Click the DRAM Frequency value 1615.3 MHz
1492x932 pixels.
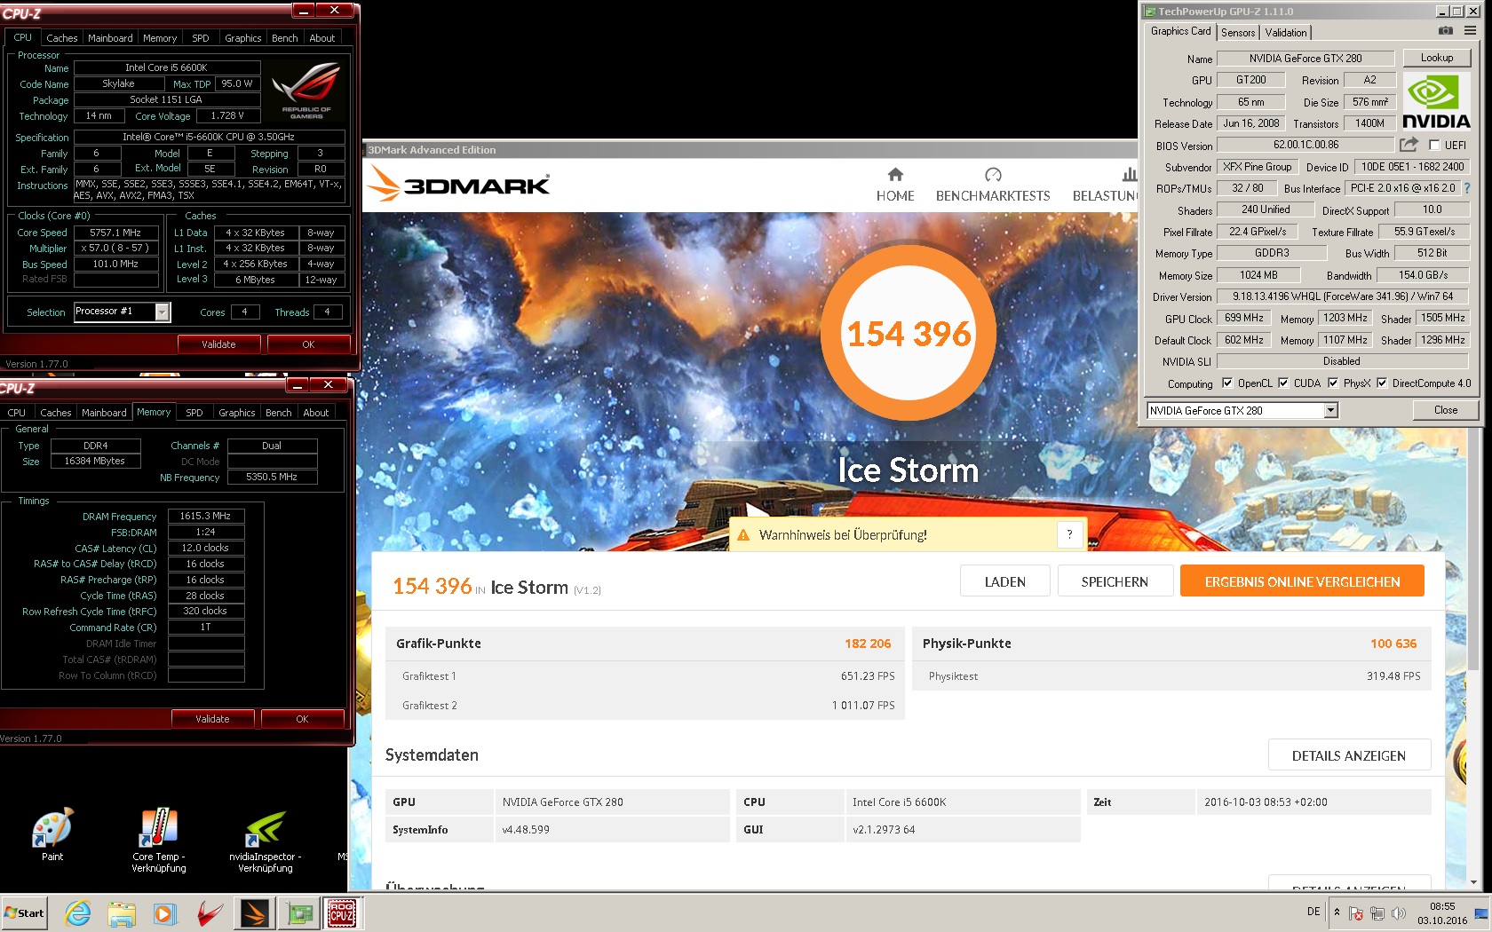click(205, 516)
